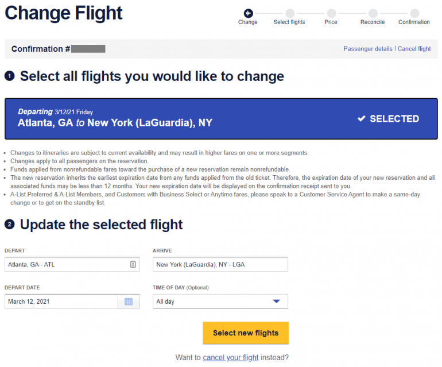Open the calendar icon in Depart Date
The width and height of the screenshot is (442, 367).
(x=129, y=302)
